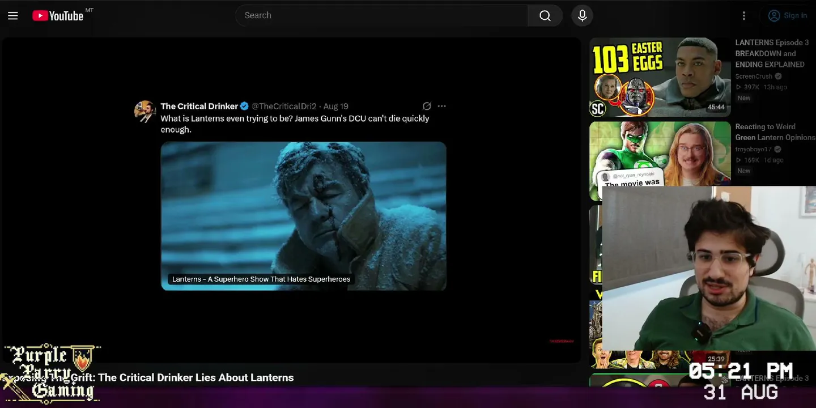
Task: Click the verified badge next to ScreenCrush
Action: 778,76
